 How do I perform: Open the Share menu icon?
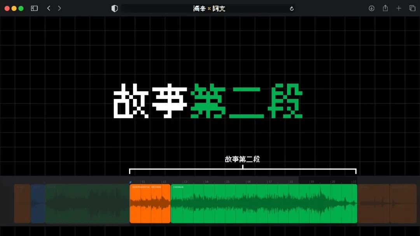click(x=385, y=8)
